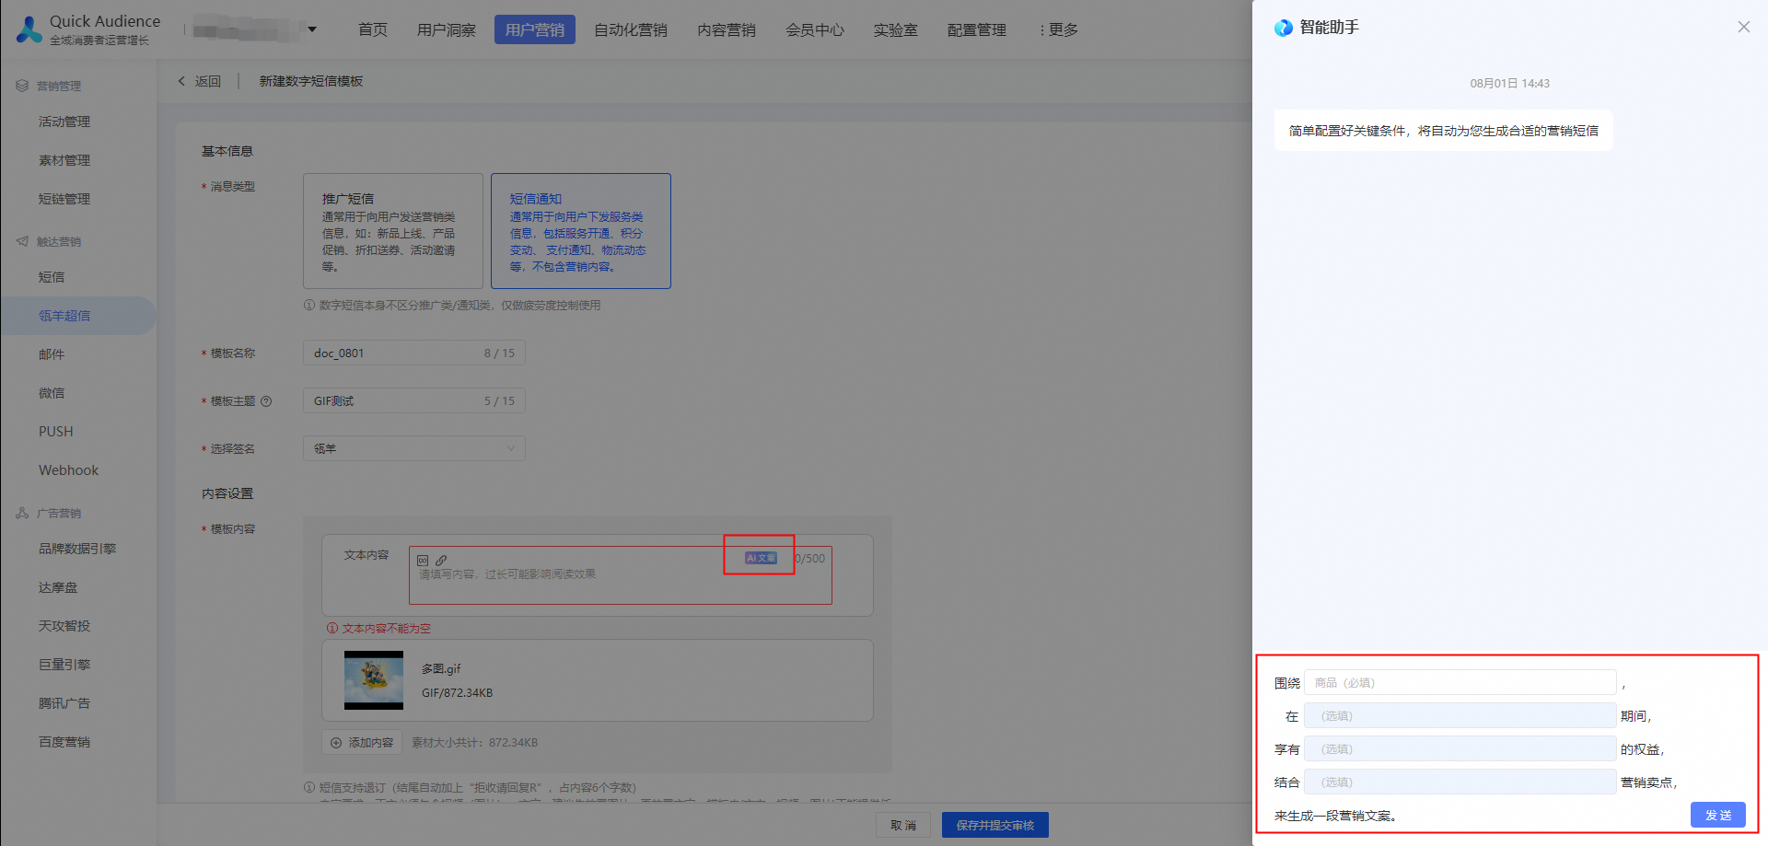Screen dimensions: 1768x846
Task: Click the GIF/872.34KB file size text
Action: pos(458,693)
